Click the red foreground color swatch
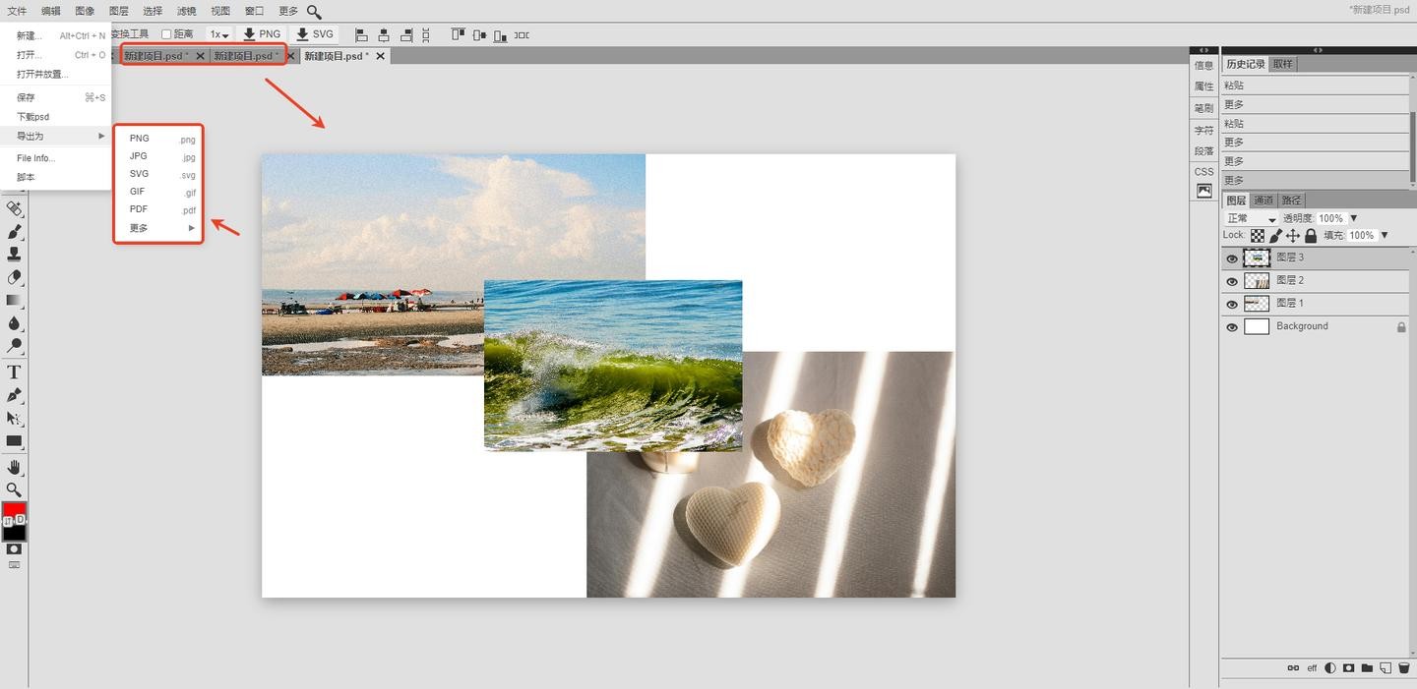Screen dimensions: 1417x689 [x=13, y=510]
